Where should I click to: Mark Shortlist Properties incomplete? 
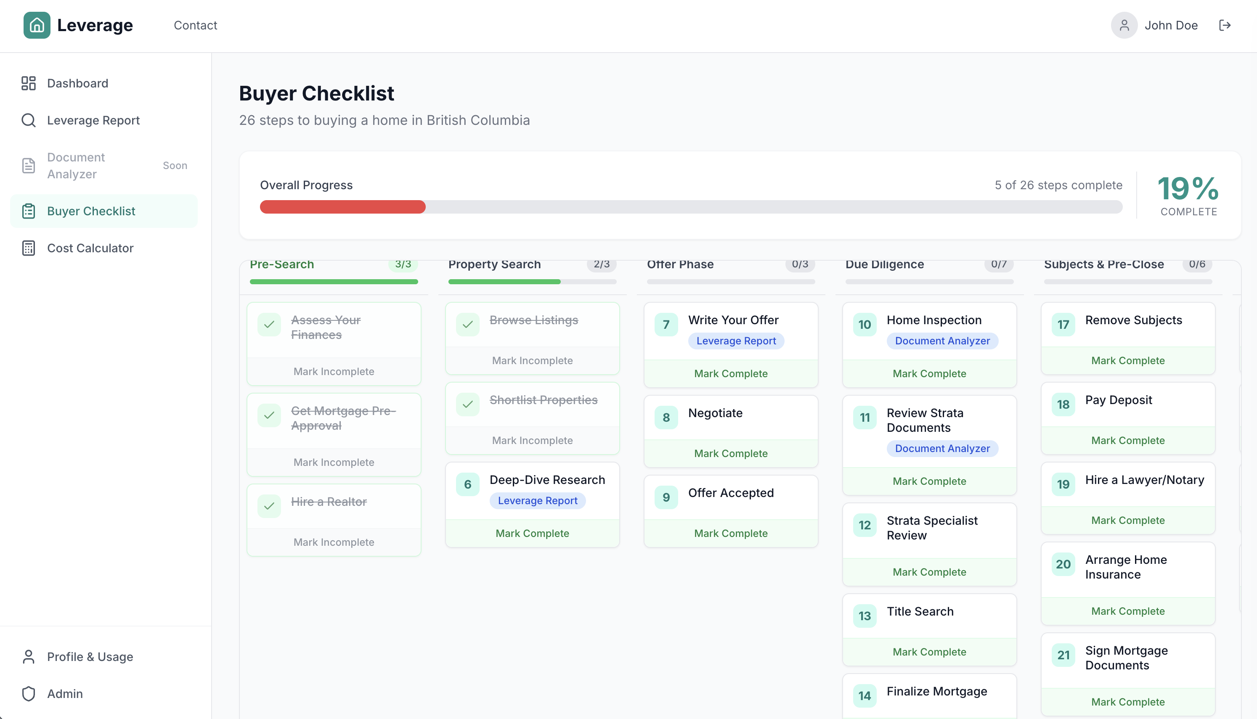pyautogui.click(x=533, y=441)
